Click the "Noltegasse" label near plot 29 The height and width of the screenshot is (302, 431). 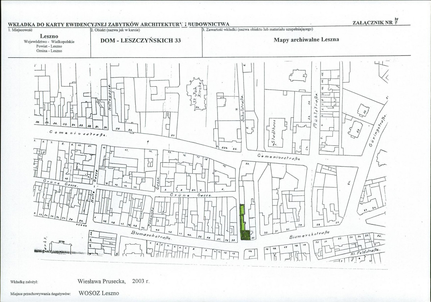[x=109, y=97]
